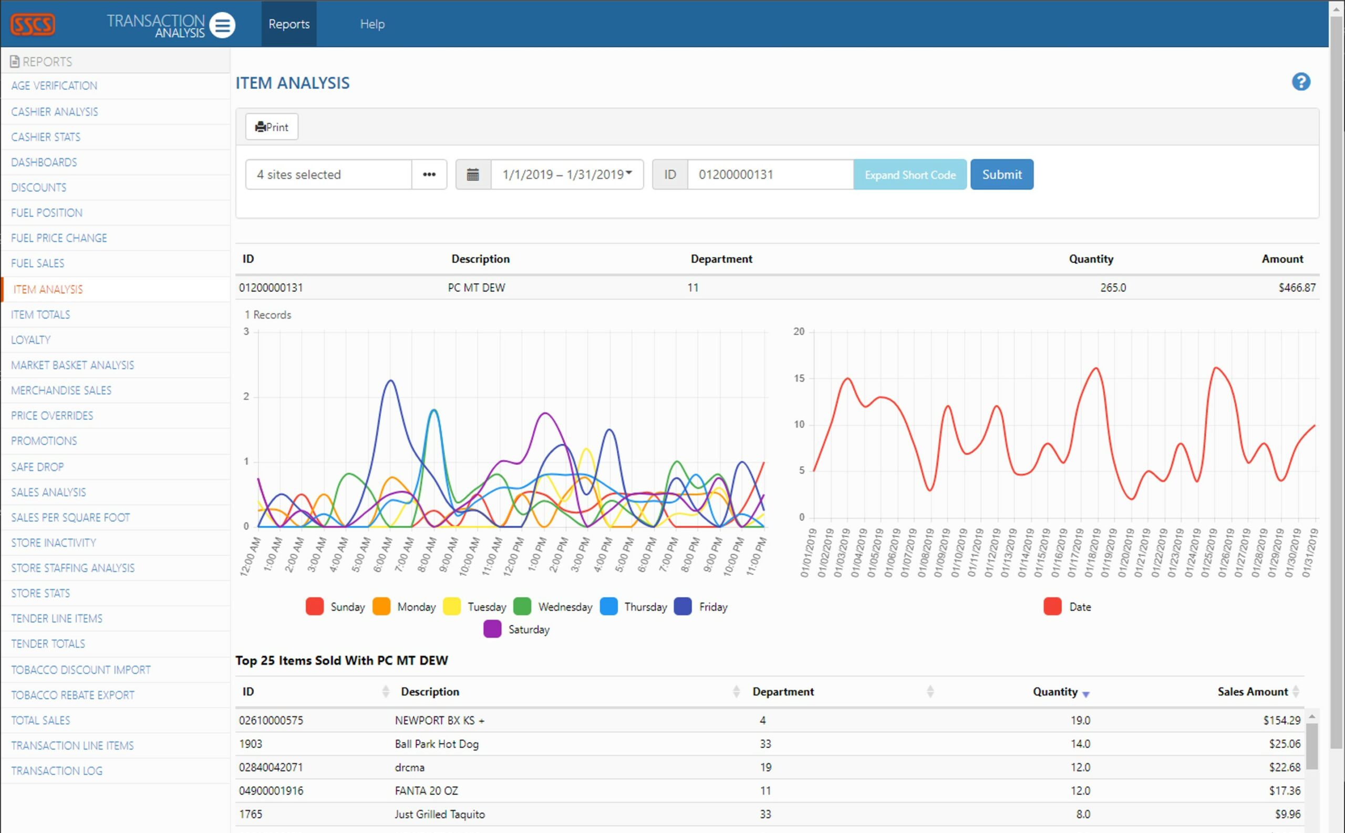Sort by ID column arrows
The height and width of the screenshot is (833, 1345).
pyautogui.click(x=385, y=691)
